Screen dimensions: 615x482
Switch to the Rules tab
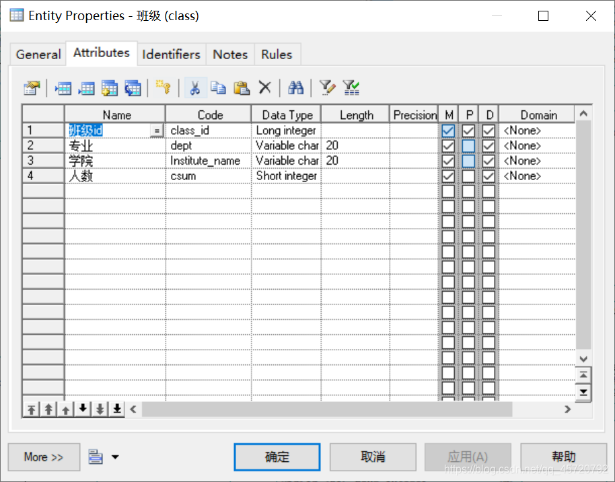coord(277,54)
